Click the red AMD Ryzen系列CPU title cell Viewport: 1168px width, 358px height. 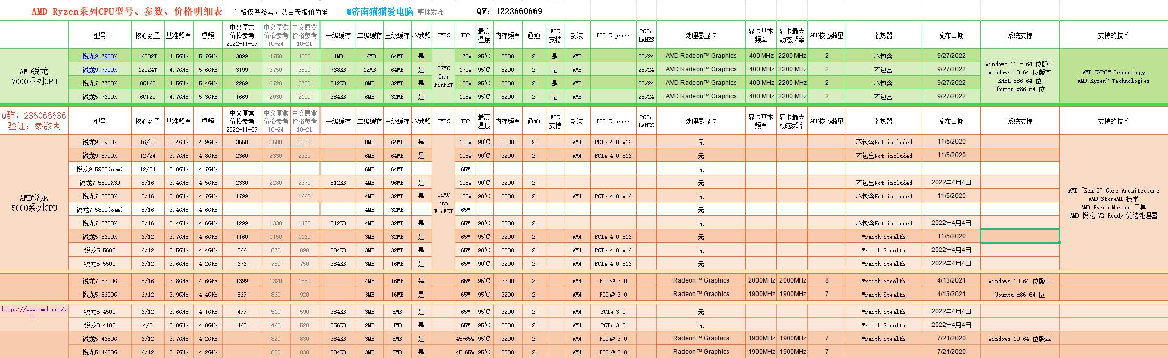coord(127,11)
